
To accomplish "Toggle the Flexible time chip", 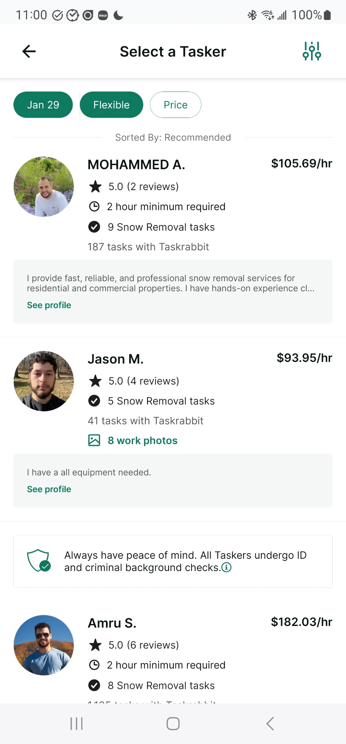I will coord(111,105).
